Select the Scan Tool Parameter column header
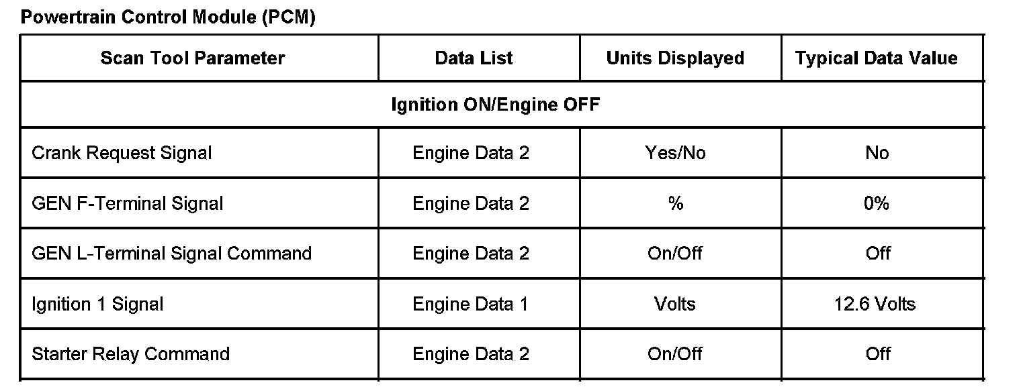This screenshot has width=1021, height=389. point(193,58)
